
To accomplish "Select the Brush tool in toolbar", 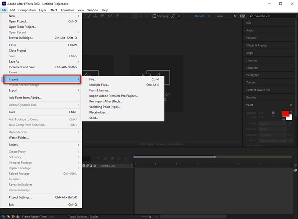I will coord(89,16).
